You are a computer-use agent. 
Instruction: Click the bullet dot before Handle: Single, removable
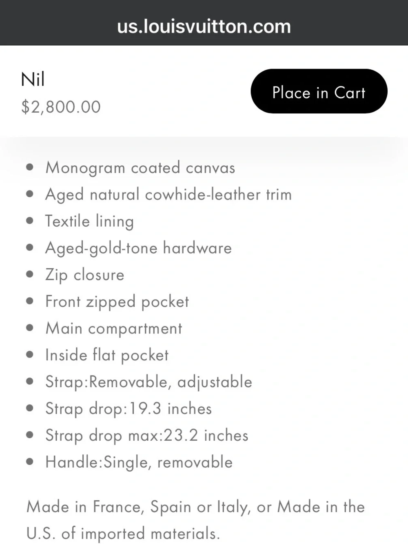point(29,462)
